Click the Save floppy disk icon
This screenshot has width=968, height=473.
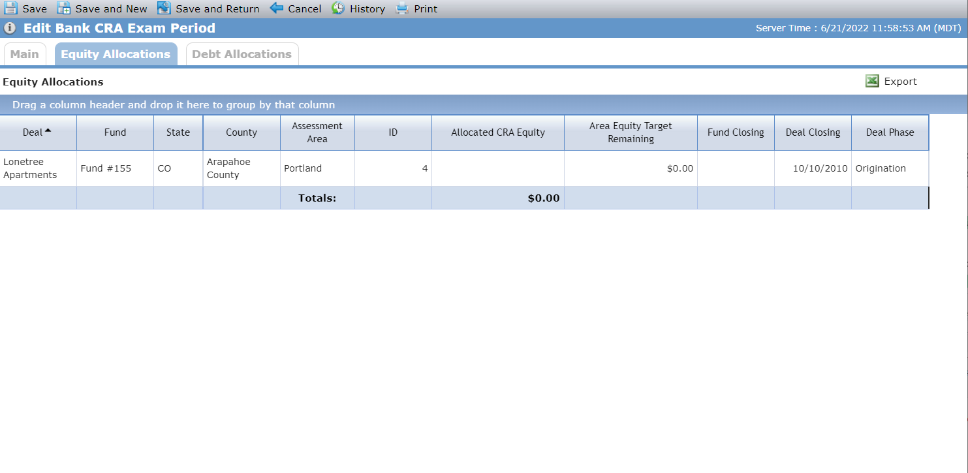coord(11,8)
